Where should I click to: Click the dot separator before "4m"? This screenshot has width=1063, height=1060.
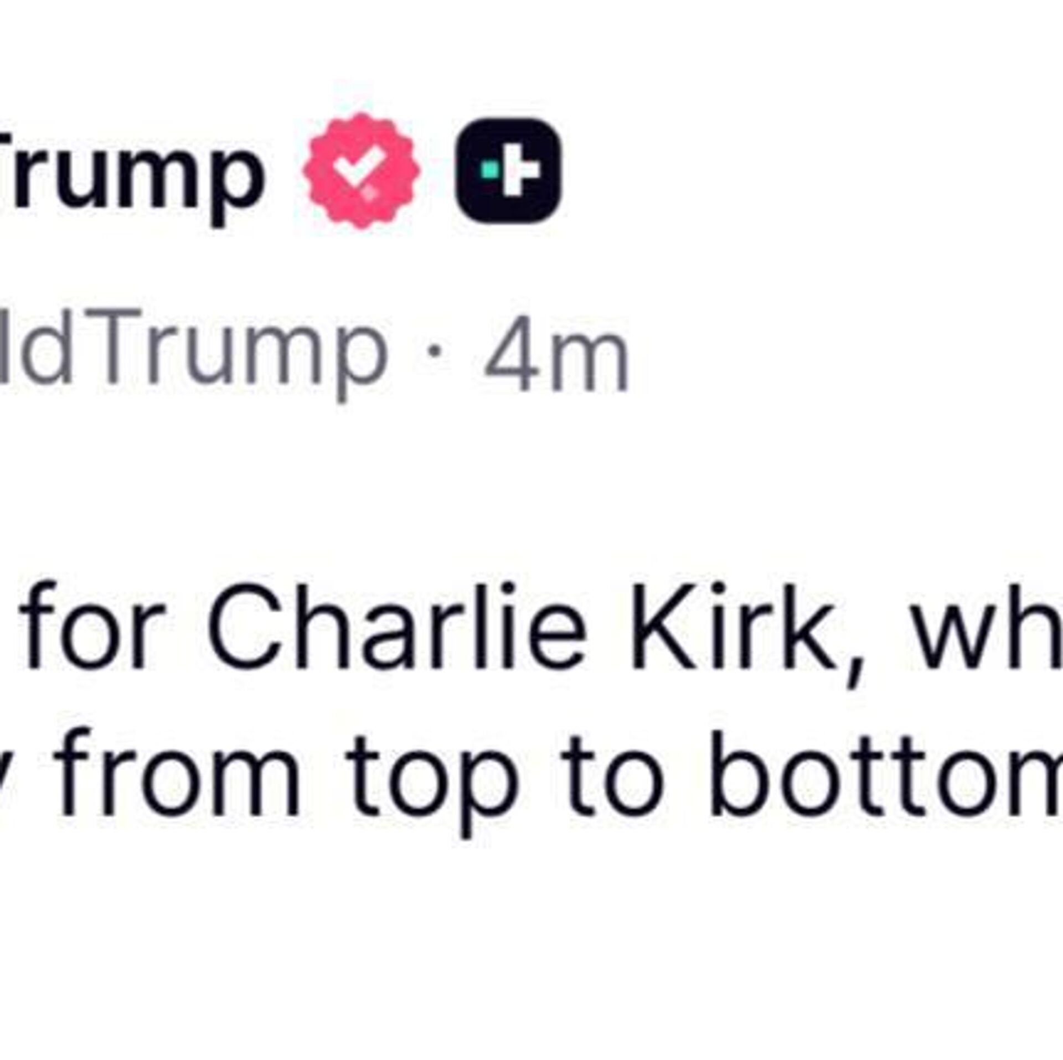pos(436,350)
